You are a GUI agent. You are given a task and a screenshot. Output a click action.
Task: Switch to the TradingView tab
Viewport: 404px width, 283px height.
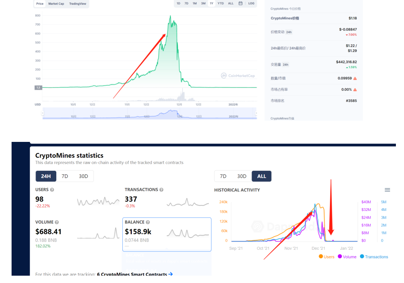pos(78,3)
